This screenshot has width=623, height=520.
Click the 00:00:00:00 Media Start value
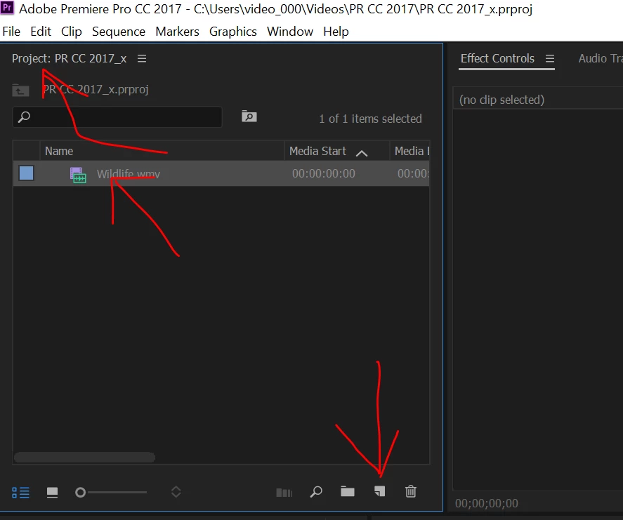323,173
